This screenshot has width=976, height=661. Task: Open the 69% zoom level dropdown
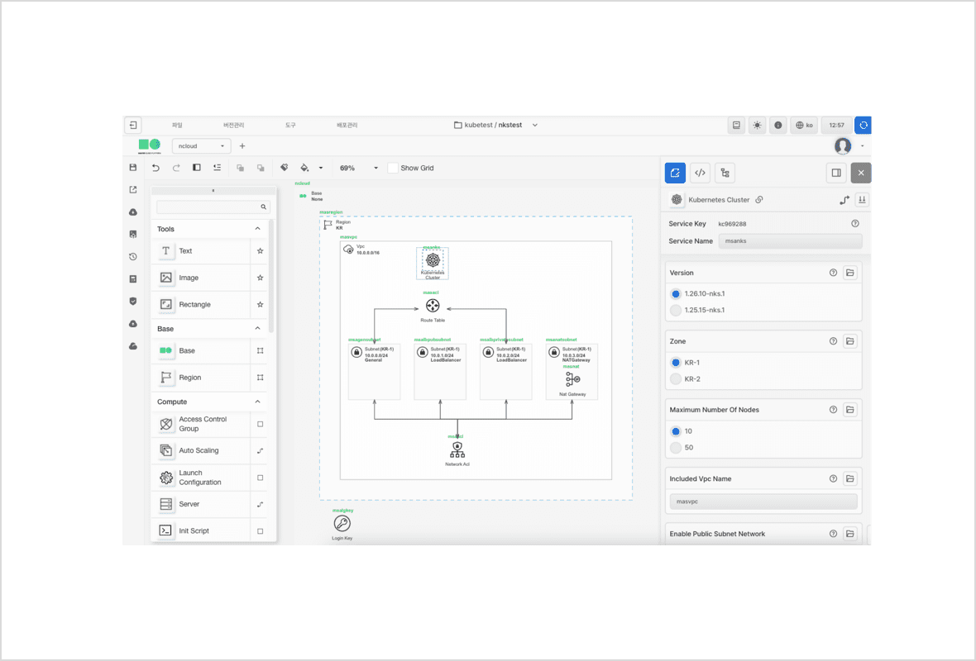[x=358, y=168]
